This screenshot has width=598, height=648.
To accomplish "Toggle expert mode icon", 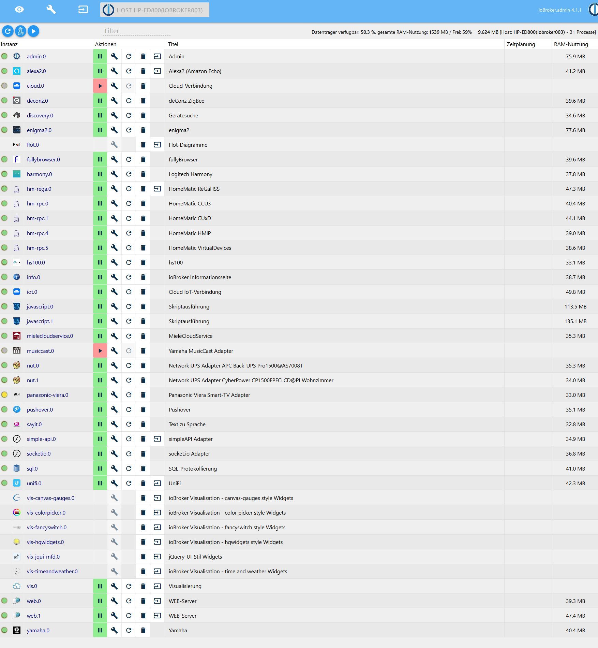I will 21,31.
